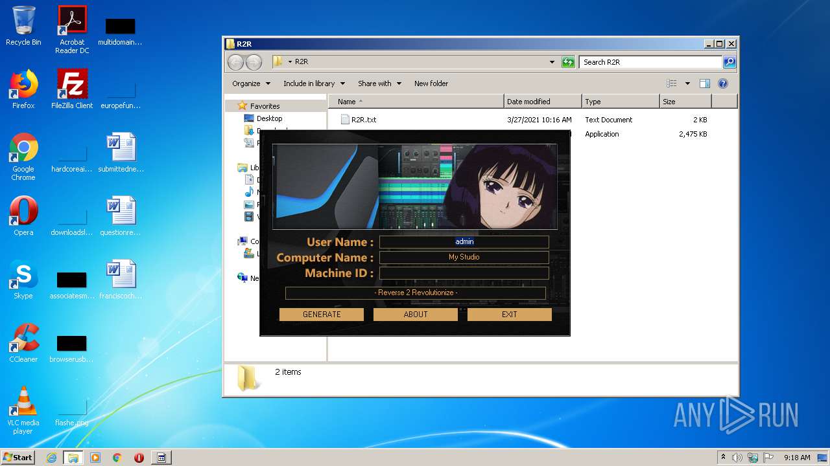Select Desktop in the navigation pane
The width and height of the screenshot is (830, 466).
click(x=269, y=118)
